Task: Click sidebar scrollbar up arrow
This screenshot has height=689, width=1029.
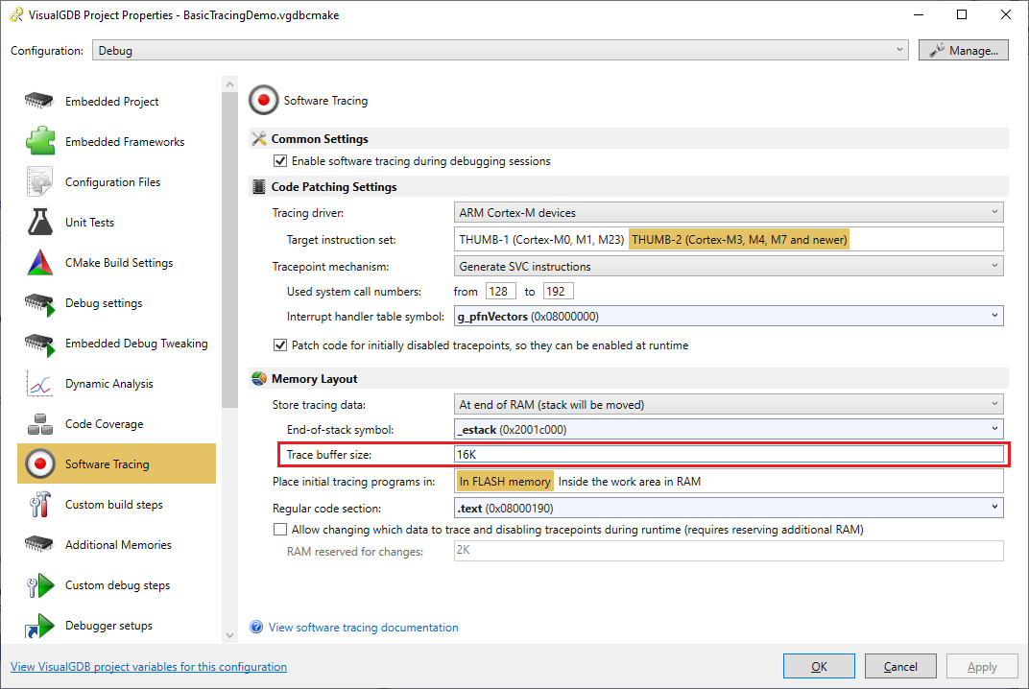Action: (229, 84)
